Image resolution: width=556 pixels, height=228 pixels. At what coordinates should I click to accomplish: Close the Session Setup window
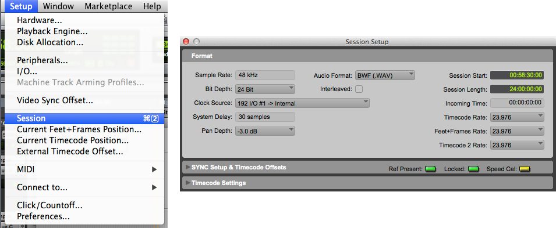[x=186, y=42]
